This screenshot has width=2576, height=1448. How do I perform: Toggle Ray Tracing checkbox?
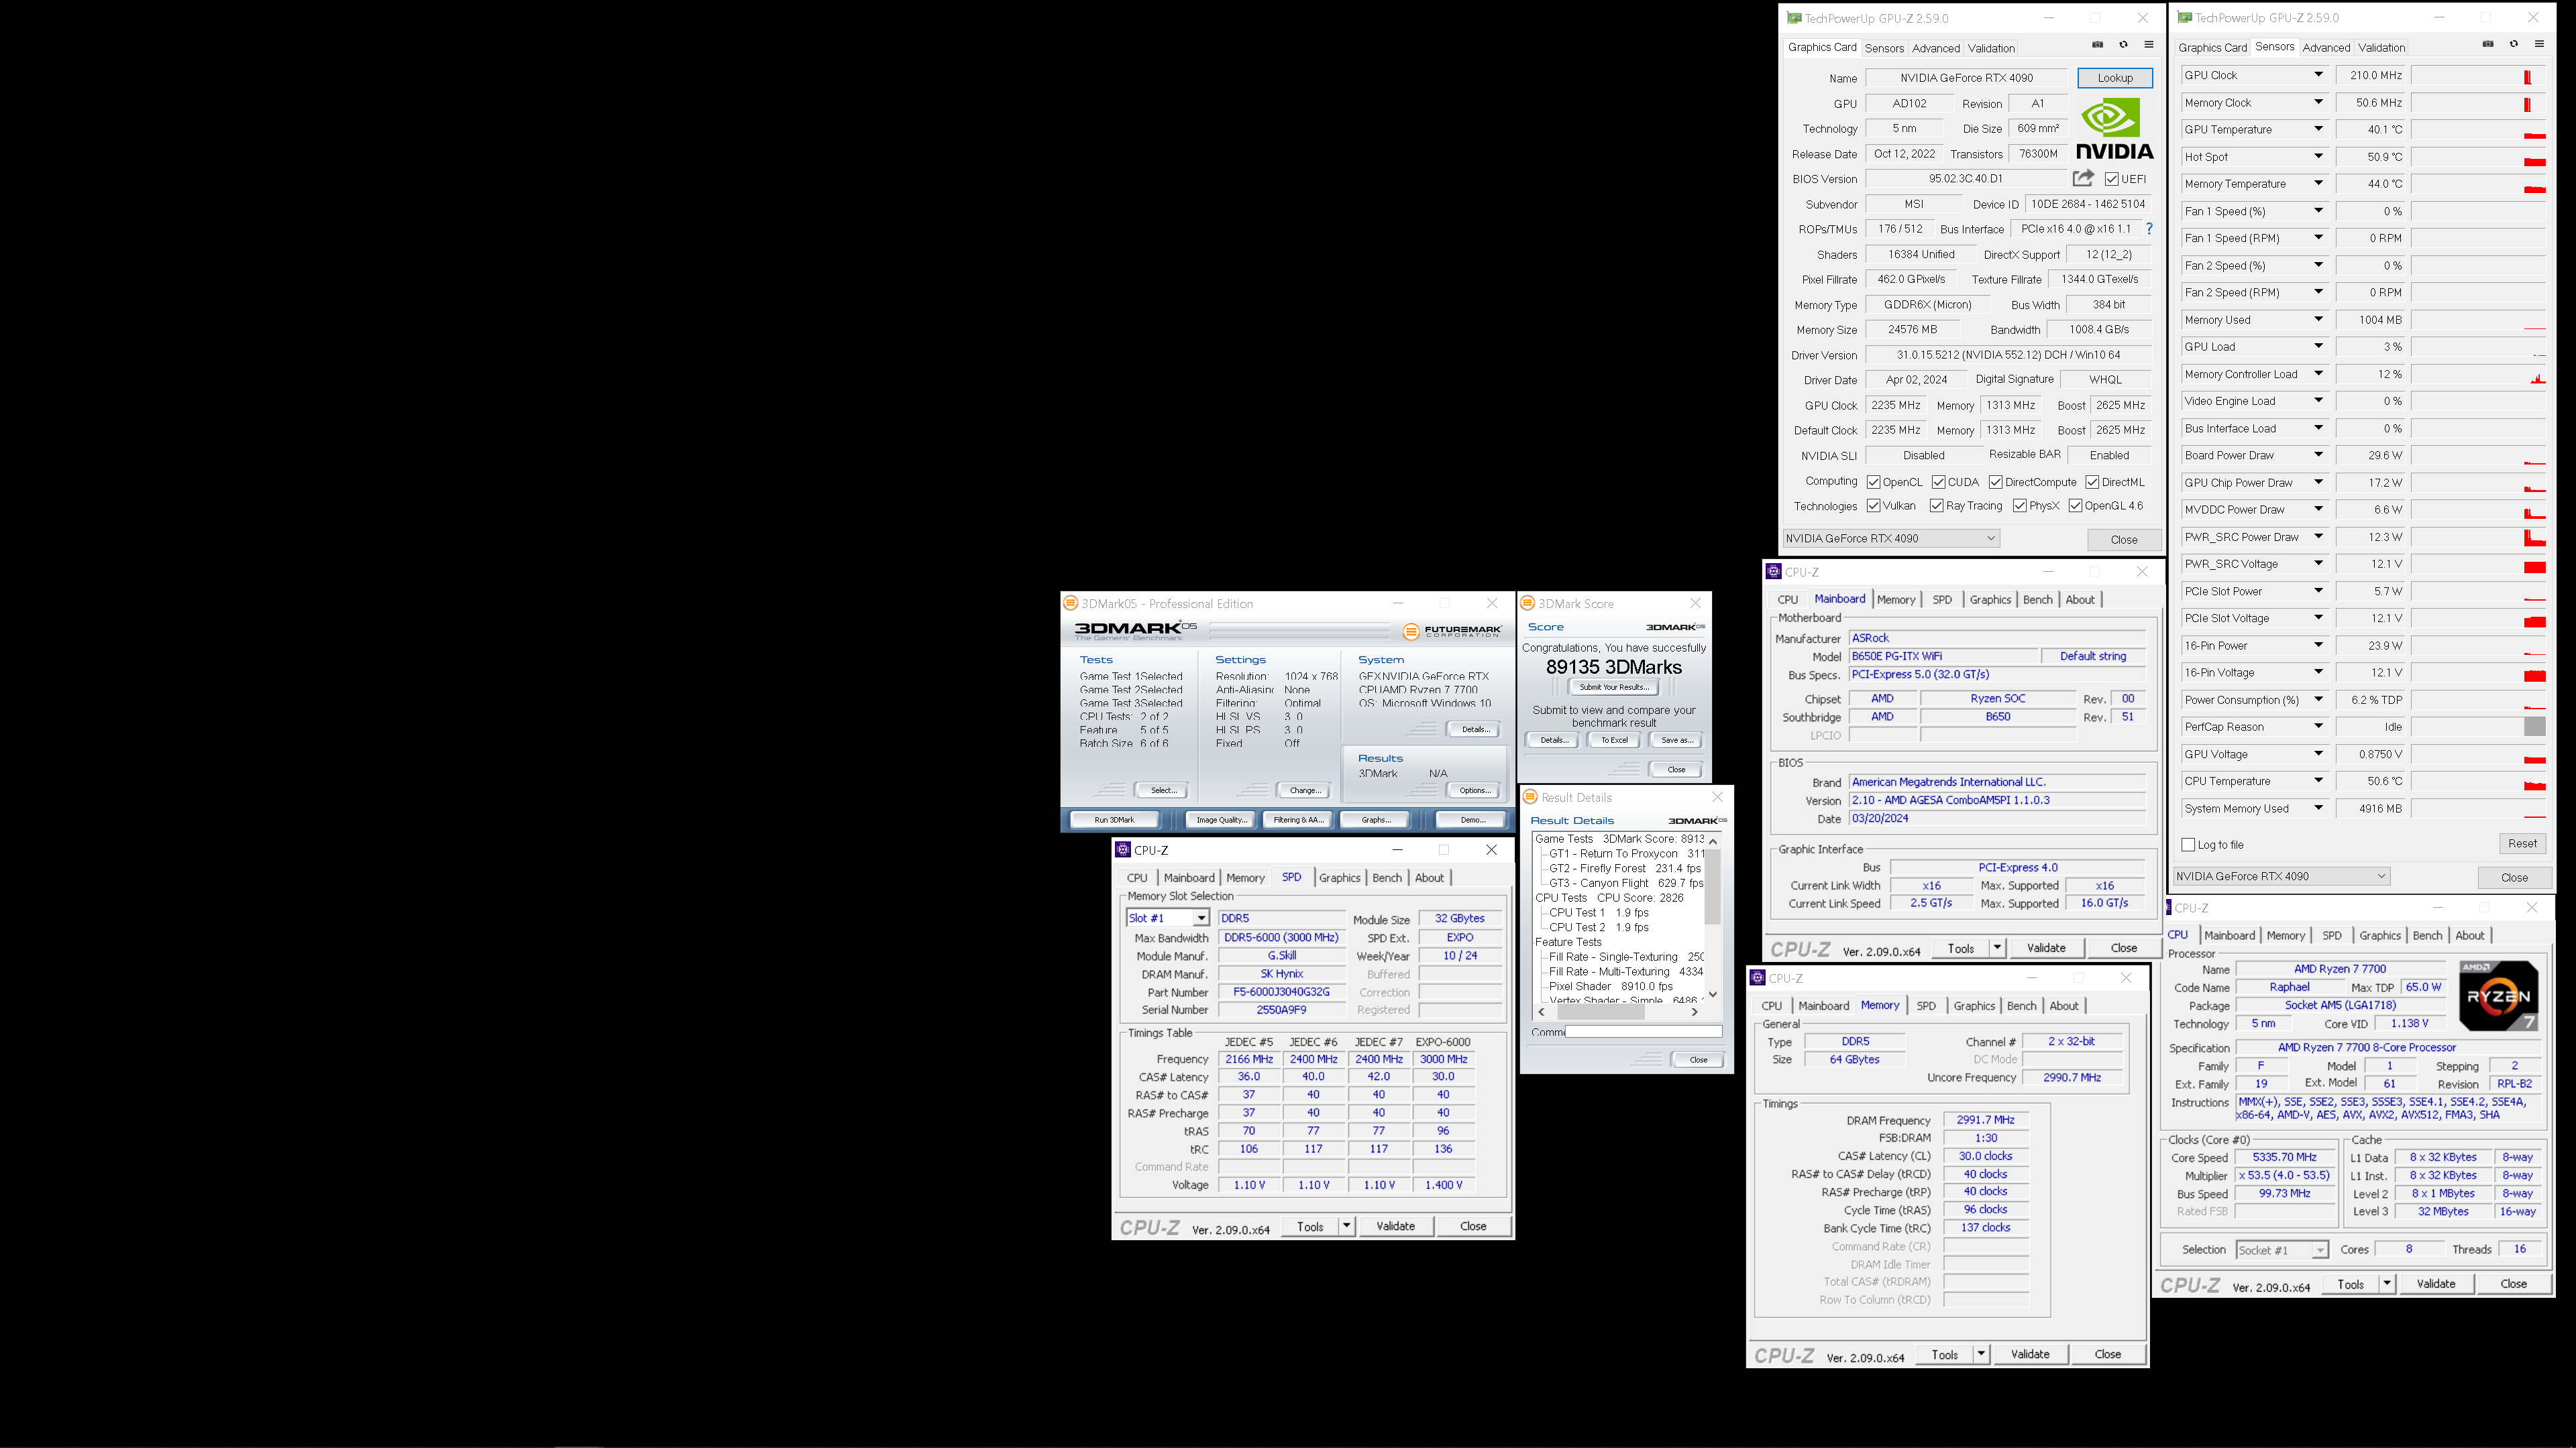(1936, 505)
